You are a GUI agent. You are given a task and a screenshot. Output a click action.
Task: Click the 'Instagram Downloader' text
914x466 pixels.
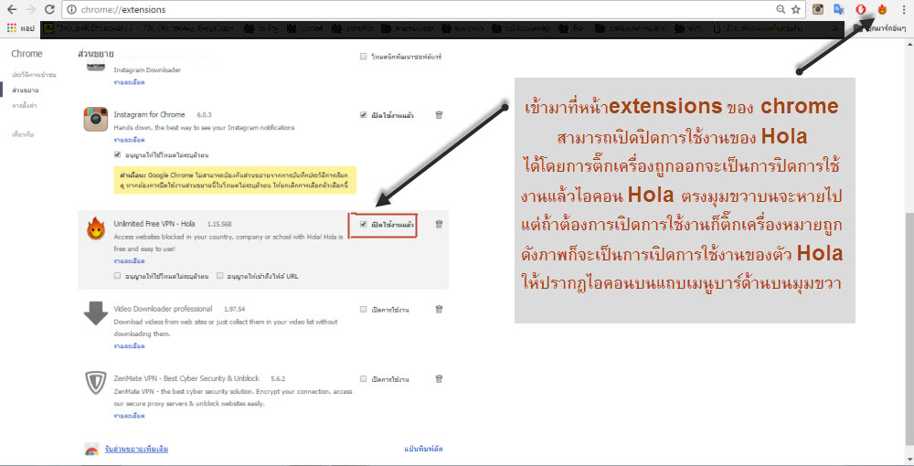[147, 69]
